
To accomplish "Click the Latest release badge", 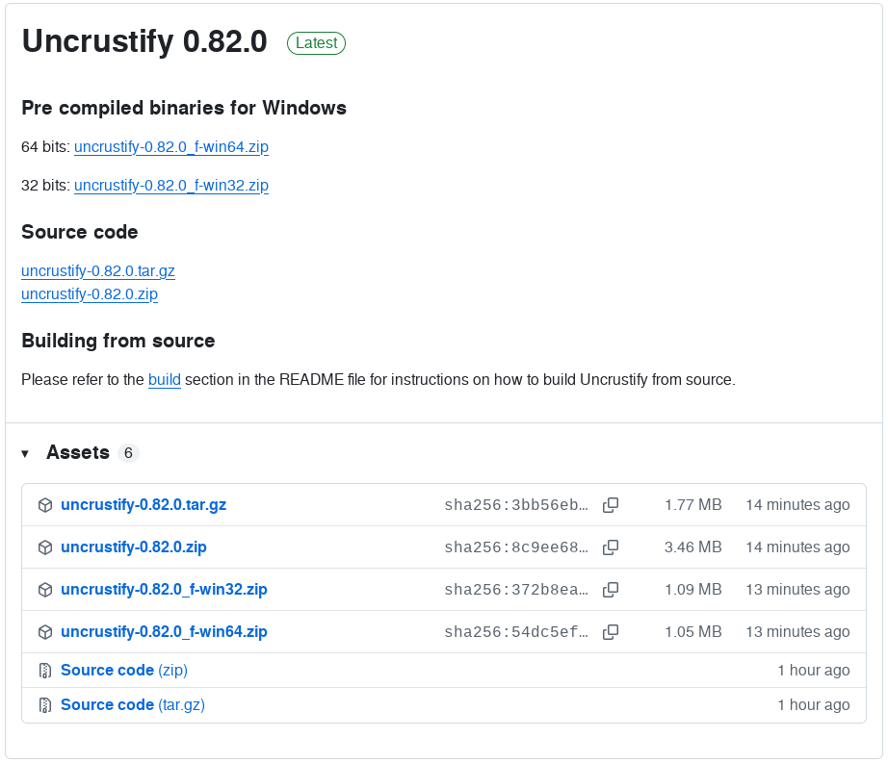I will point(316,43).
